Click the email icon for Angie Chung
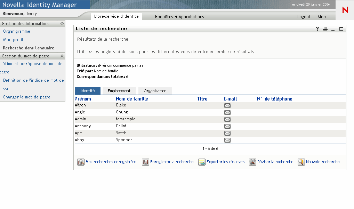Viewport: 354px width, 209px height. (227, 112)
